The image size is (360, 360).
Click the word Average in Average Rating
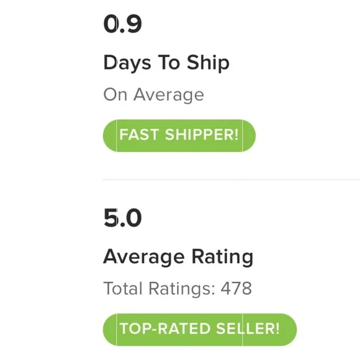click(x=144, y=257)
